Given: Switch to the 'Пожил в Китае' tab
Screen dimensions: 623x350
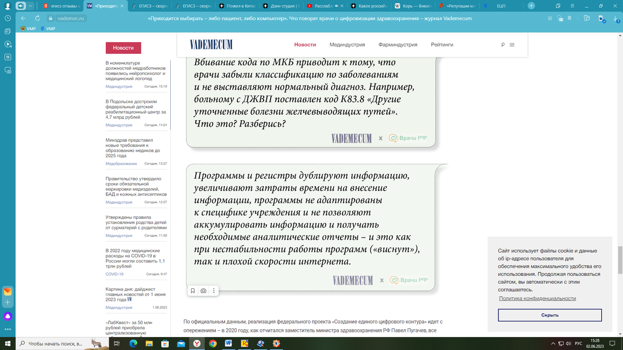Looking at the screenshot, I should point(238,6).
